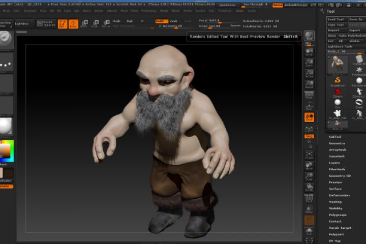Image resolution: width=366 pixels, height=244 pixels.
Task: Toggle the PolyF polyframe display
Action: 309,198
